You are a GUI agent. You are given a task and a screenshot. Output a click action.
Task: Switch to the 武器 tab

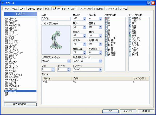(x=40, y=9)
